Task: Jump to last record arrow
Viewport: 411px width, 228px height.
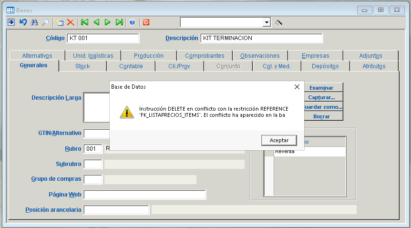Action: coord(119,22)
